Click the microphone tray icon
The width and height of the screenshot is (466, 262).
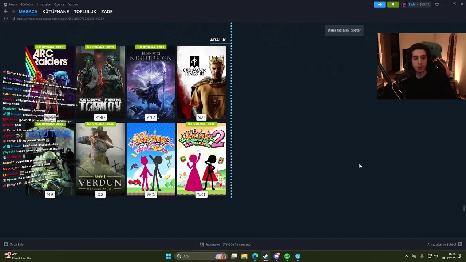point(422,256)
